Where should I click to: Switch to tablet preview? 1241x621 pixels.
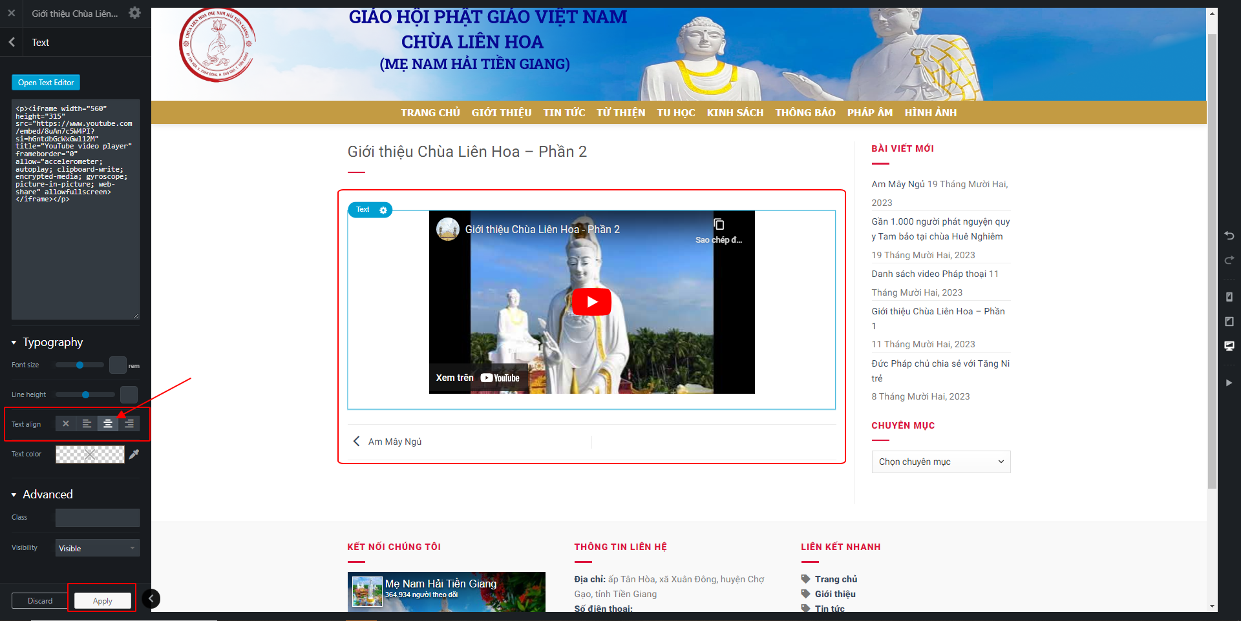coord(1229,321)
